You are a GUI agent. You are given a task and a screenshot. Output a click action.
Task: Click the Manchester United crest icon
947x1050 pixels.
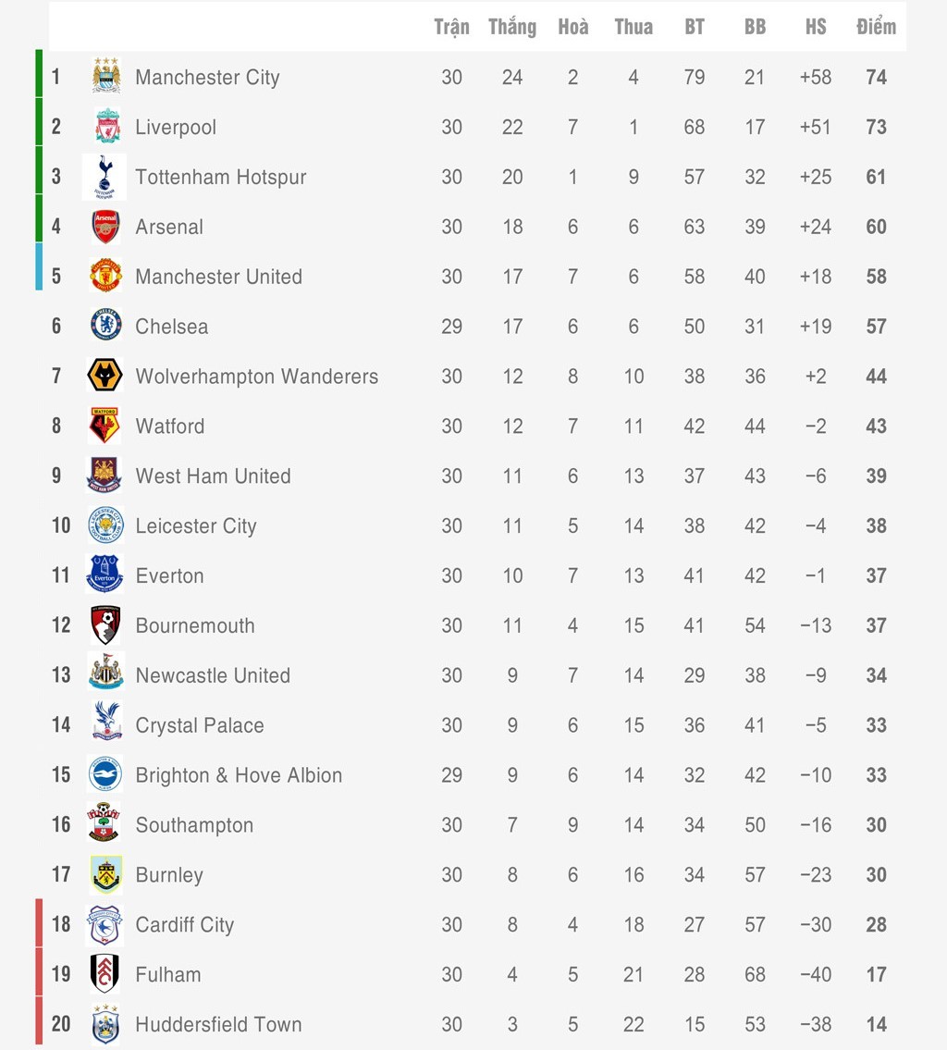tap(105, 277)
